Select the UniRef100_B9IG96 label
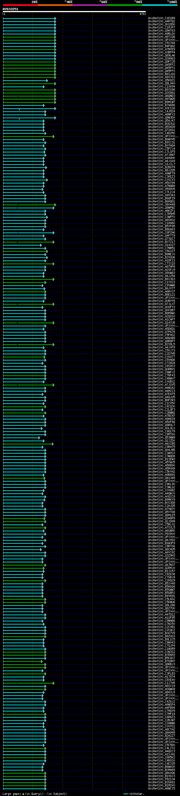The image size is (180, 796). (161, 90)
